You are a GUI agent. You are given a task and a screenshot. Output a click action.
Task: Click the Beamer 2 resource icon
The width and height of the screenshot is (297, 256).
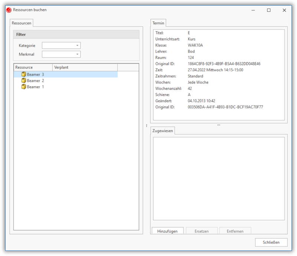pos(24,81)
